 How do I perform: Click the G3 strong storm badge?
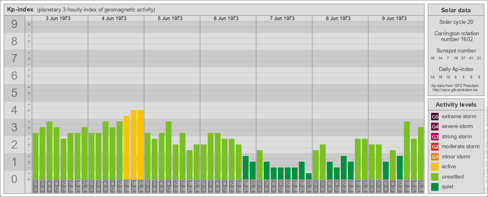coord(435,137)
